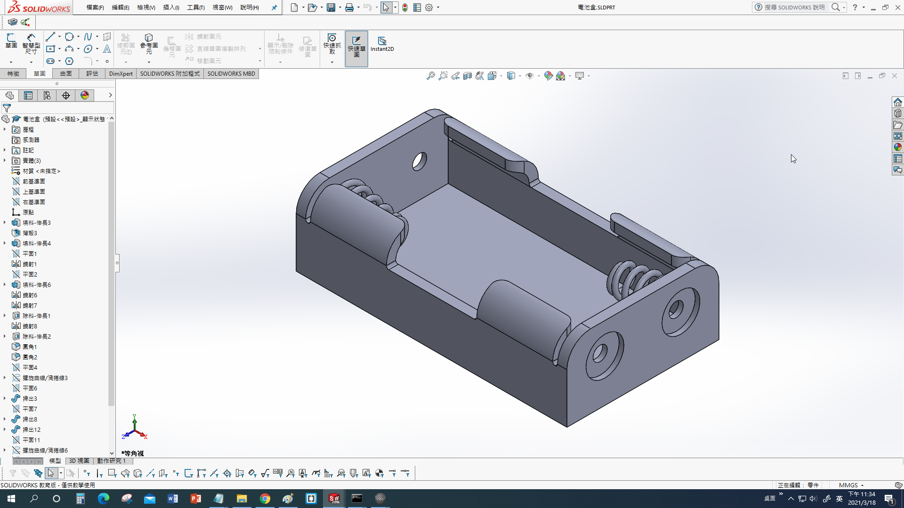Open Google Chrome from the taskbar

(x=265, y=499)
